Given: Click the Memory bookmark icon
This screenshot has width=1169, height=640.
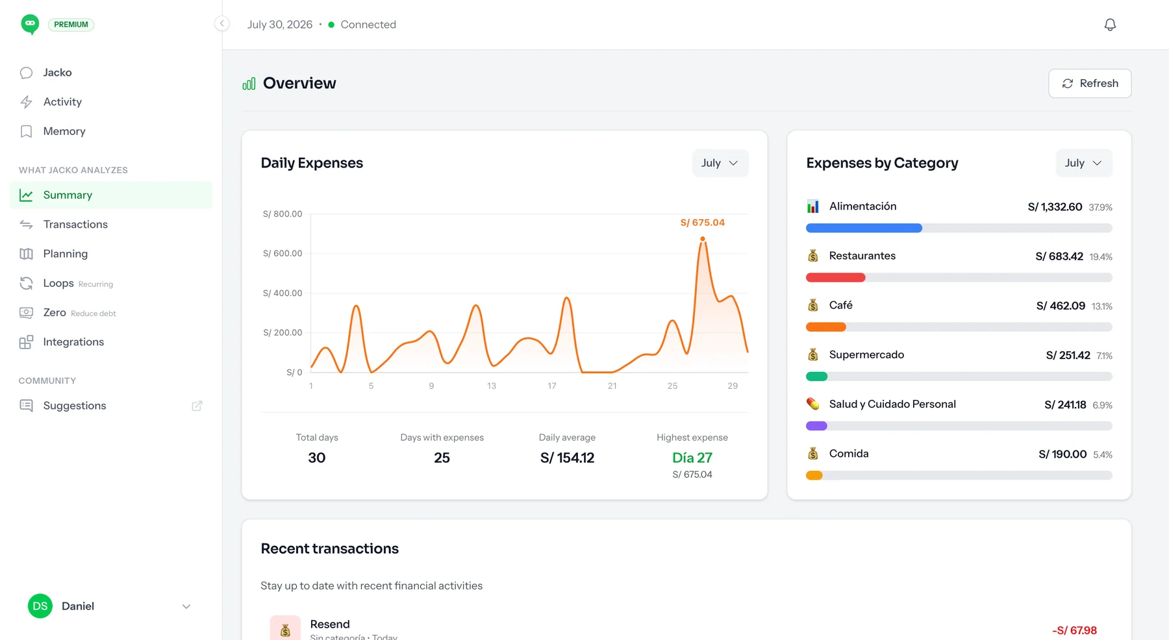Looking at the screenshot, I should point(26,131).
